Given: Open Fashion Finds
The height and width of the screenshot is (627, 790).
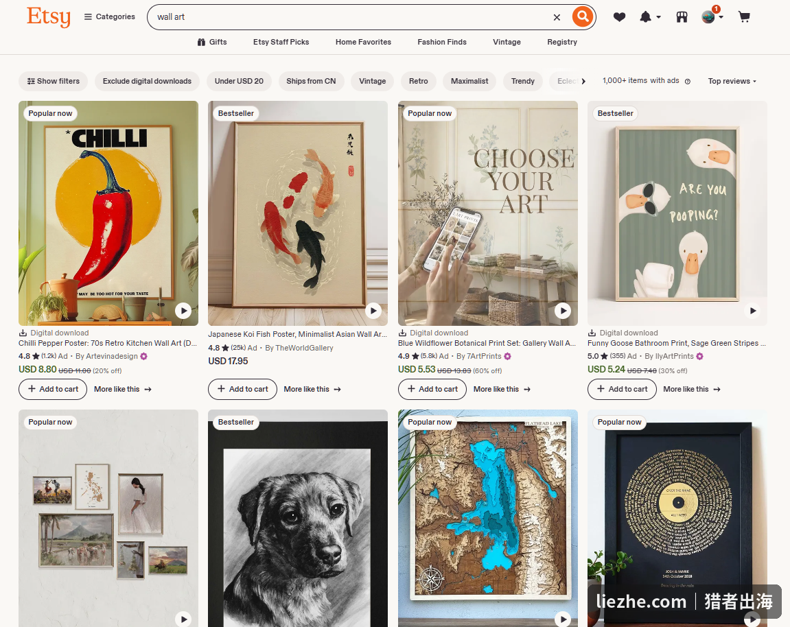Looking at the screenshot, I should pos(442,42).
